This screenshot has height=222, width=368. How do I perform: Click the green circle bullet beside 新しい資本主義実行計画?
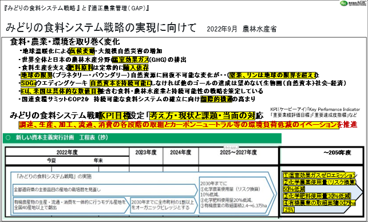(x=8, y=137)
